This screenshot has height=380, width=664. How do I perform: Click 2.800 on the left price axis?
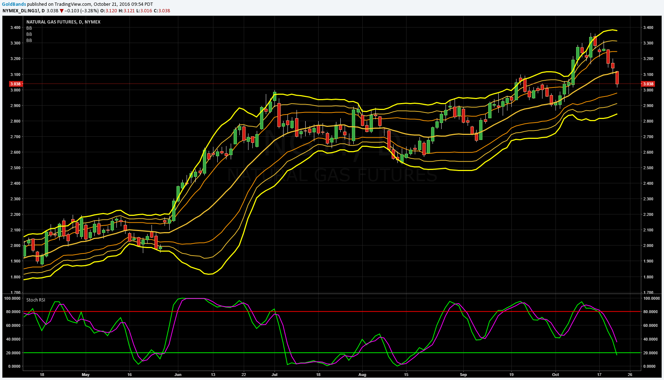coord(16,121)
